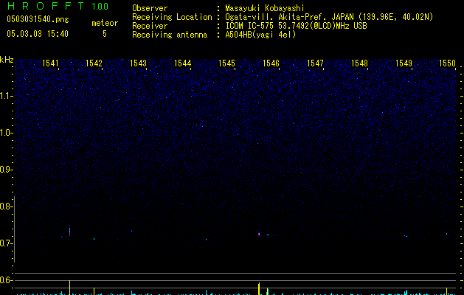Click the yellow level spike before 1546
Screen dimensions: 464x295
coord(259,288)
